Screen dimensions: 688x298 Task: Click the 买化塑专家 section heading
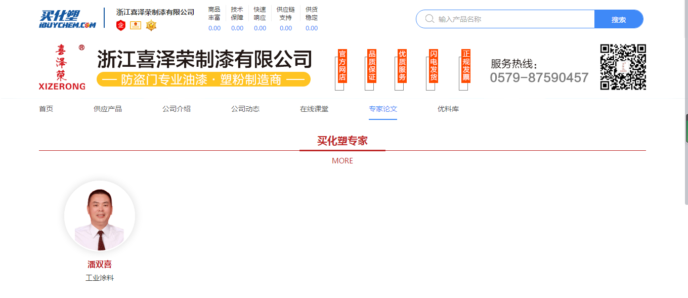[x=342, y=141]
